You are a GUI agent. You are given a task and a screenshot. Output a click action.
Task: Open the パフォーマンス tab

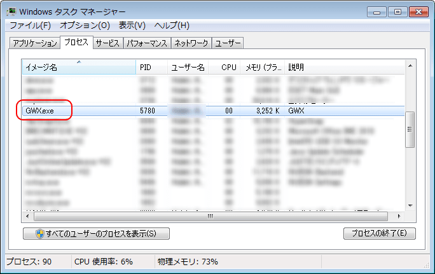[147, 43]
